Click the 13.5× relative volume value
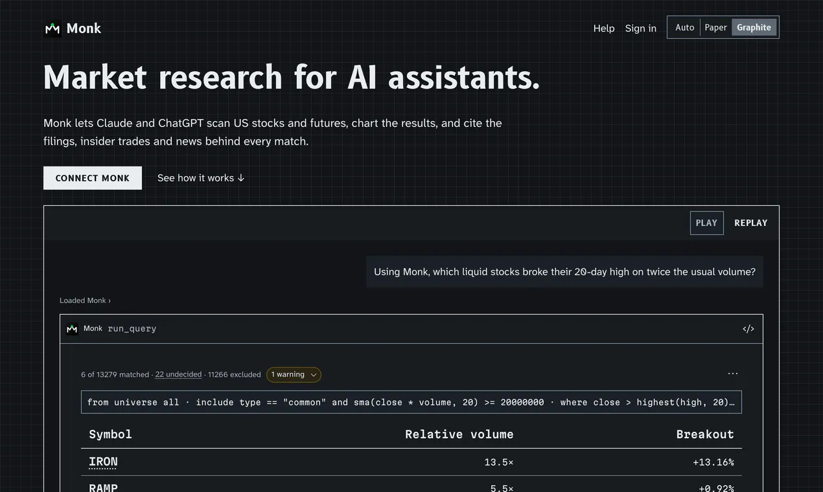Screen dimensions: 823x492 (x=499, y=462)
